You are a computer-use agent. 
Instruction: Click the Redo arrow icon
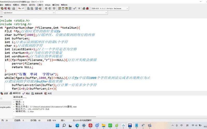(23, 9)
